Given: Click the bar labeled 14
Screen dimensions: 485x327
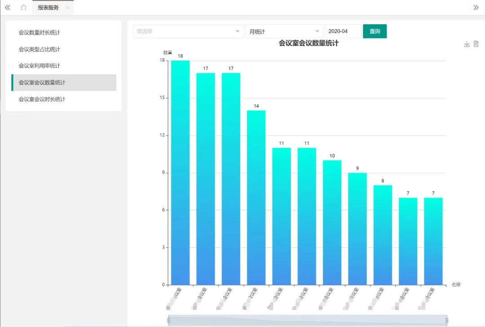Looking at the screenshot, I should [256, 198].
